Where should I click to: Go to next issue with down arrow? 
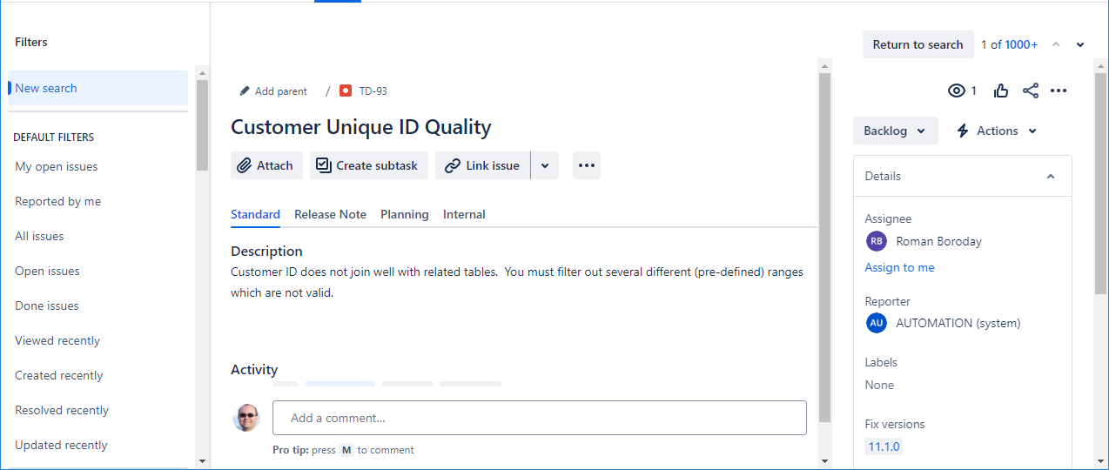1080,45
